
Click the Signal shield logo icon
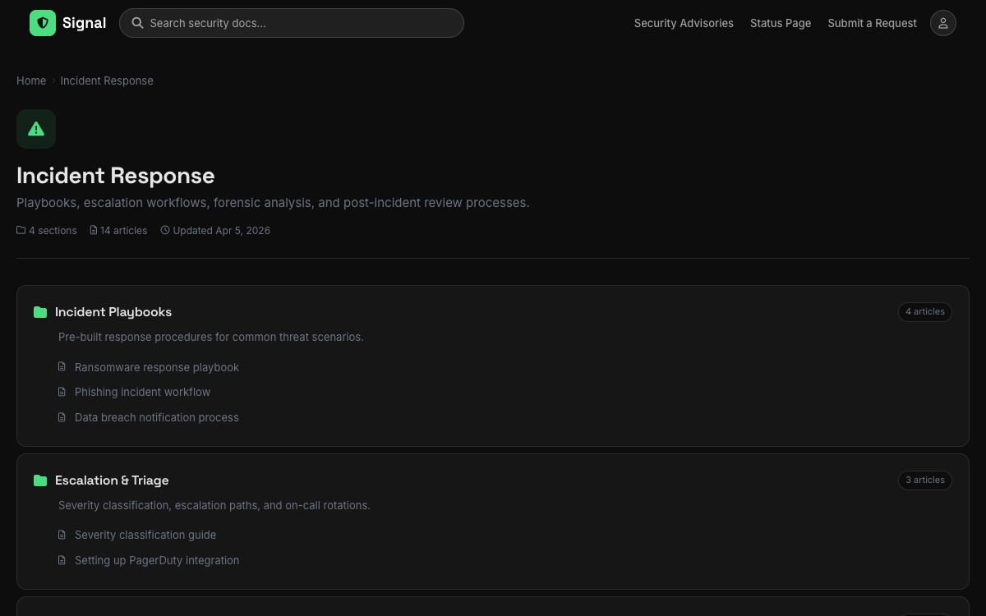[43, 23]
